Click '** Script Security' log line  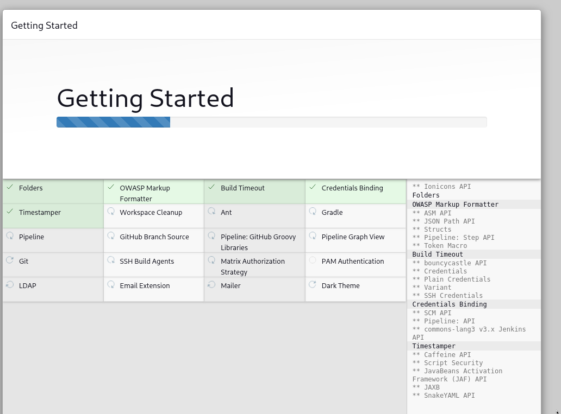click(x=447, y=363)
